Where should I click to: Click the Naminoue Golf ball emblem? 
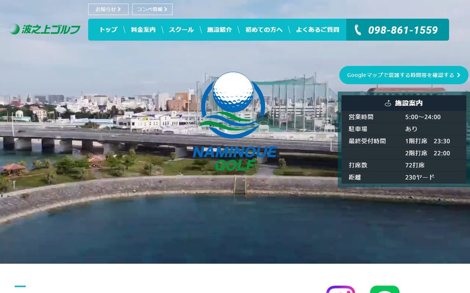[233, 104]
